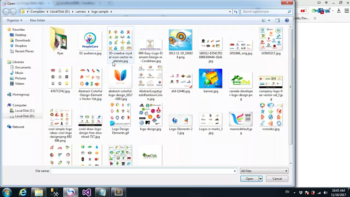Expand the Local Disk (D:) breadcrumb arrow
350x197 pixels.
pyautogui.click(x=73, y=11)
